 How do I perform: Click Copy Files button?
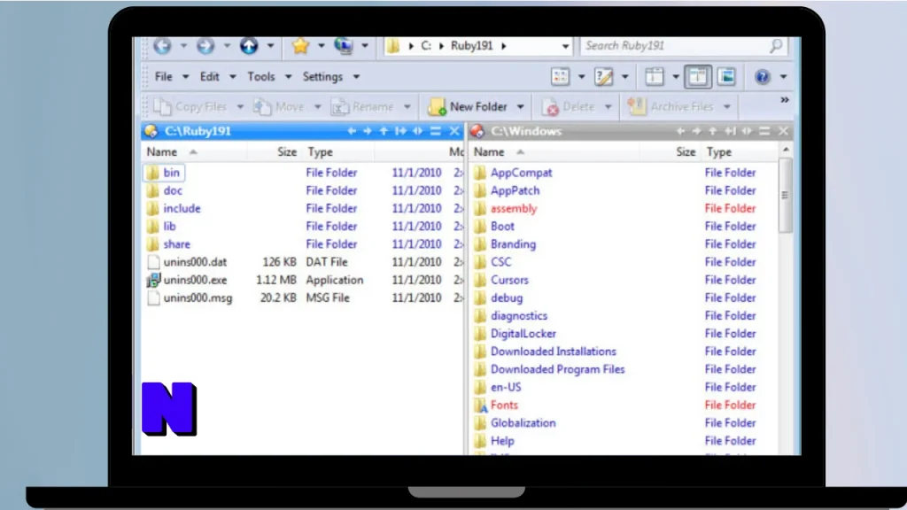point(190,106)
